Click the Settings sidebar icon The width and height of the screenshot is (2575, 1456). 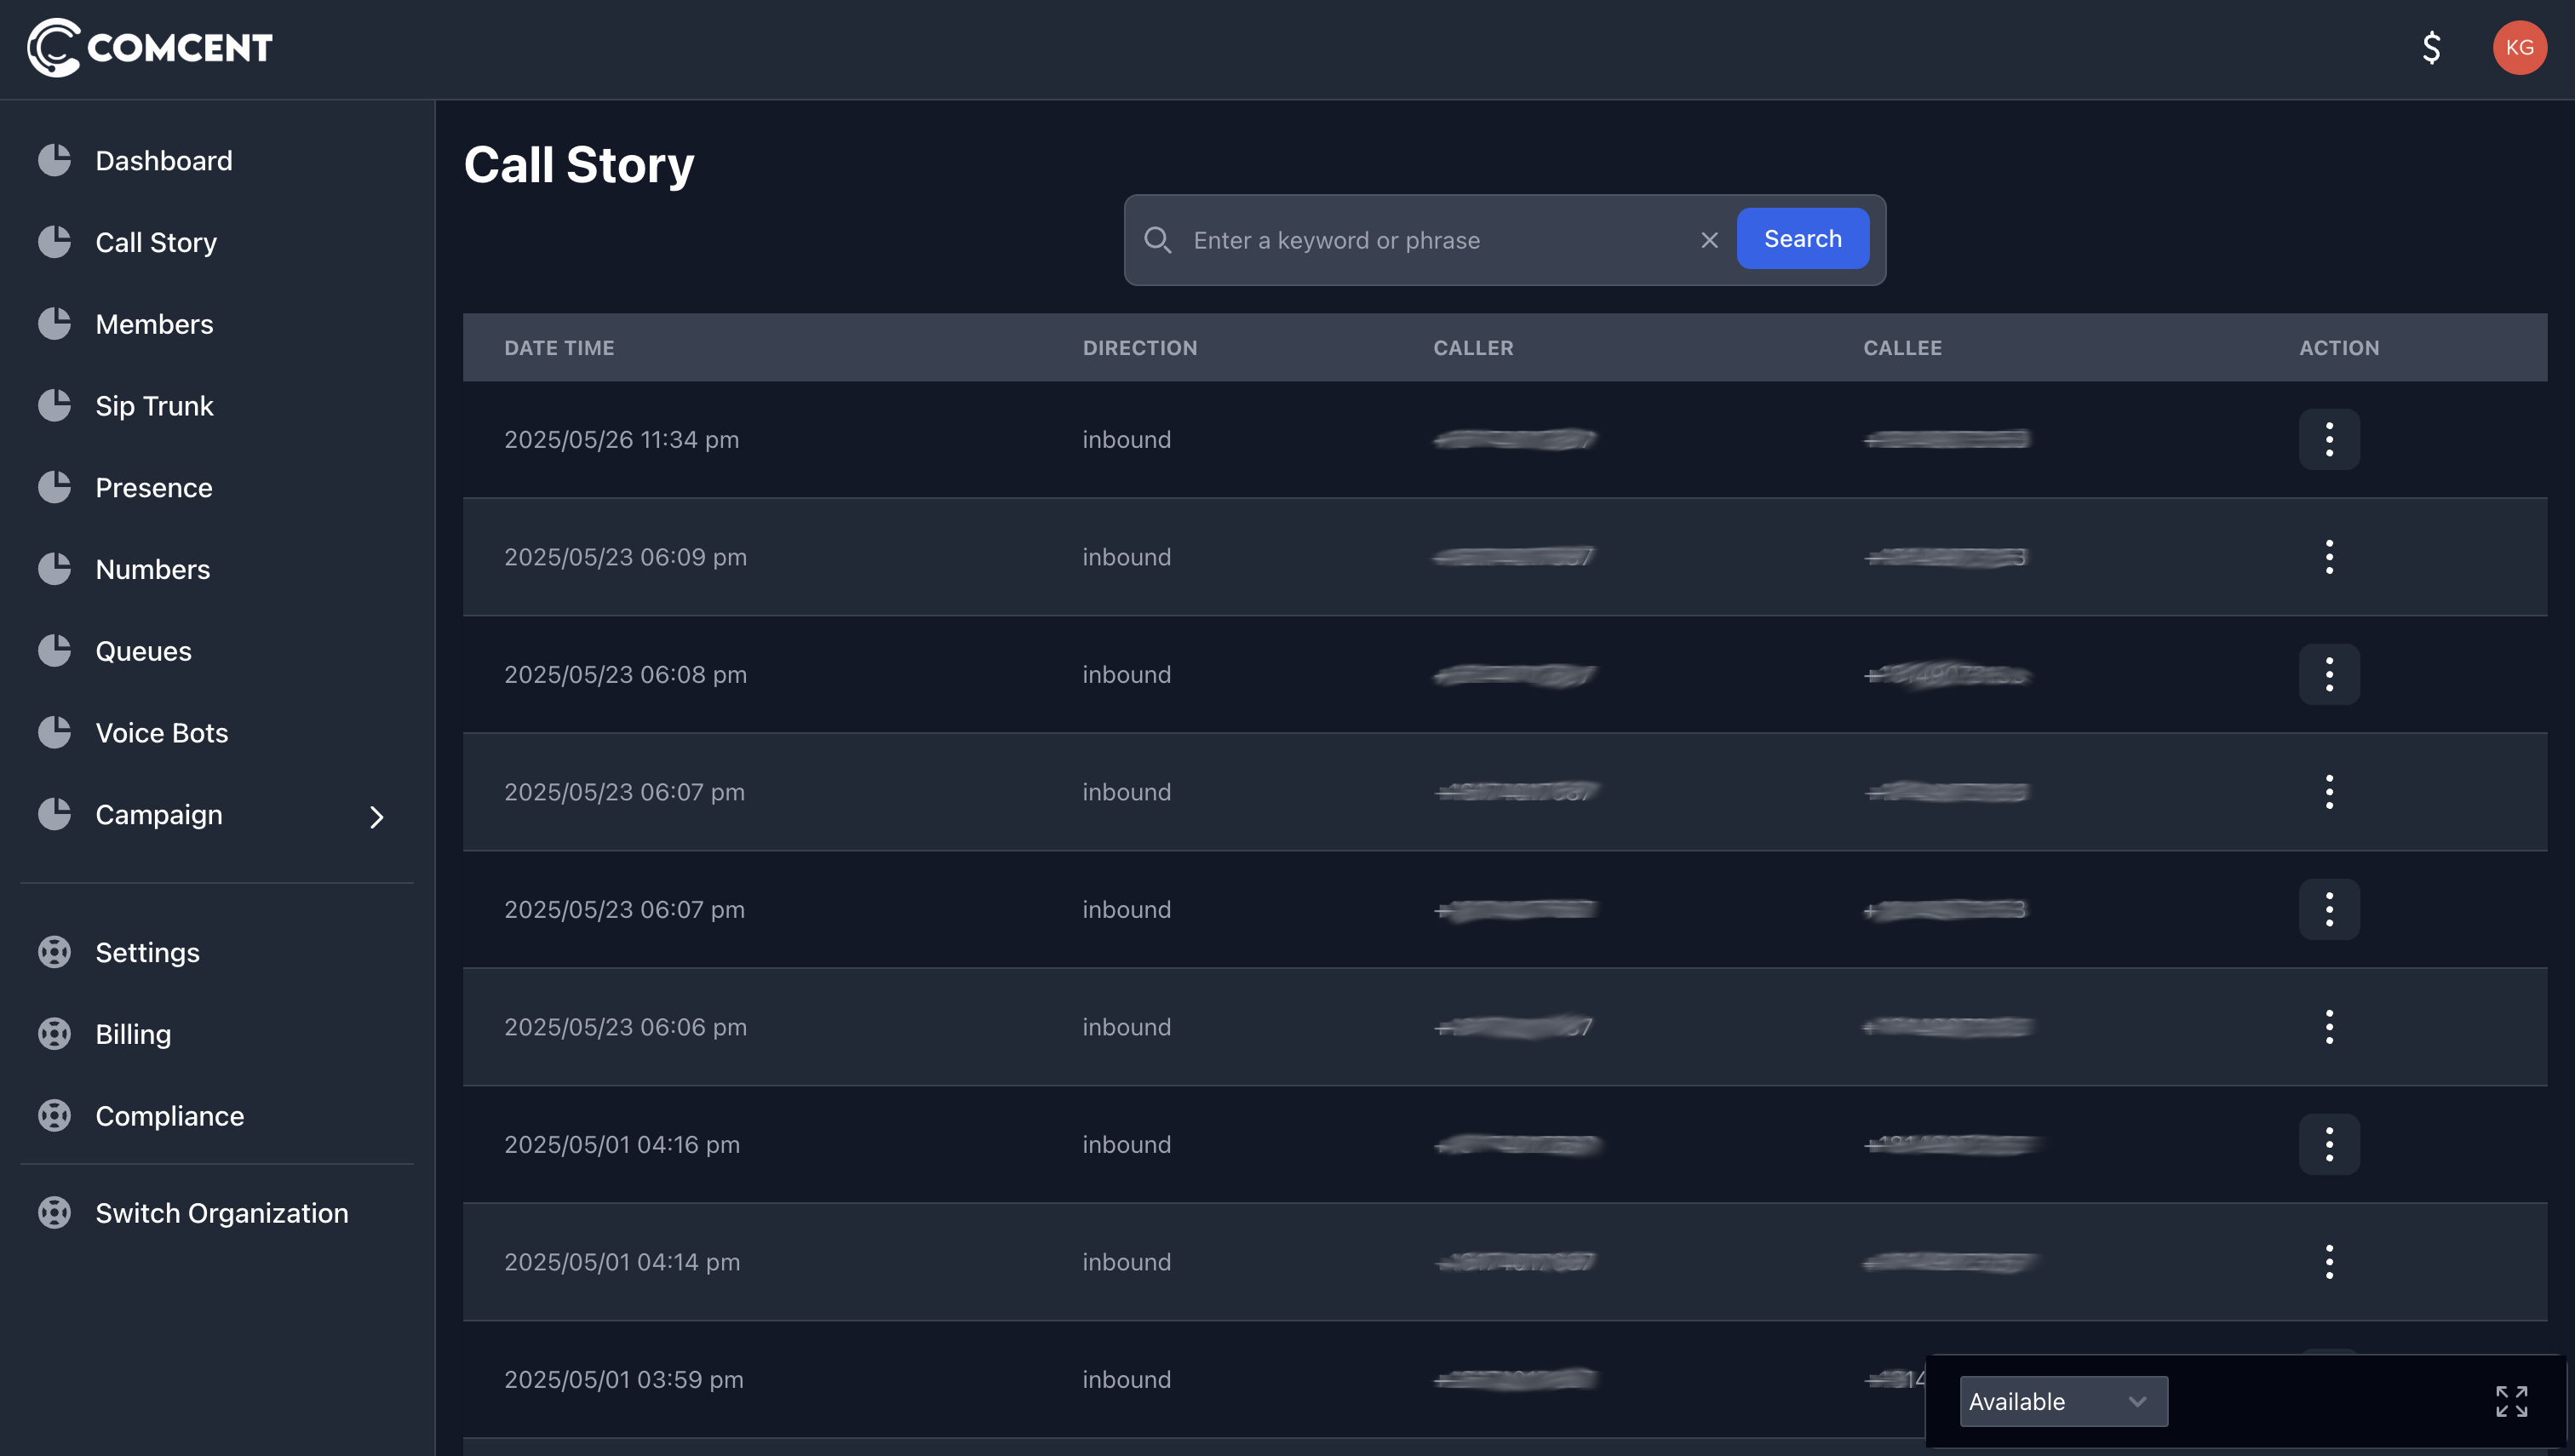coord(54,952)
